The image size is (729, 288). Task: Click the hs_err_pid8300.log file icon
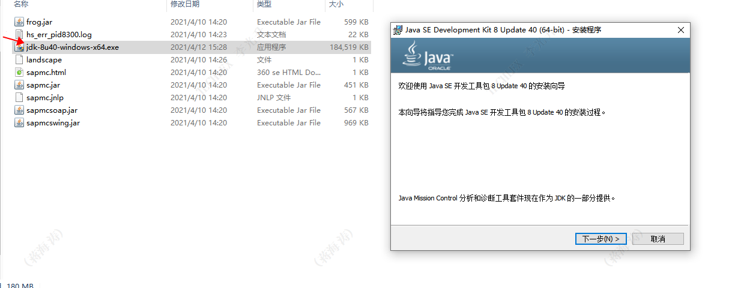click(x=19, y=35)
